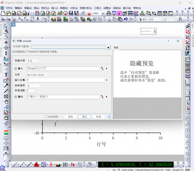Click the 窗口点数 input field
This screenshot has width=194, height=171.
(x=65, y=80)
